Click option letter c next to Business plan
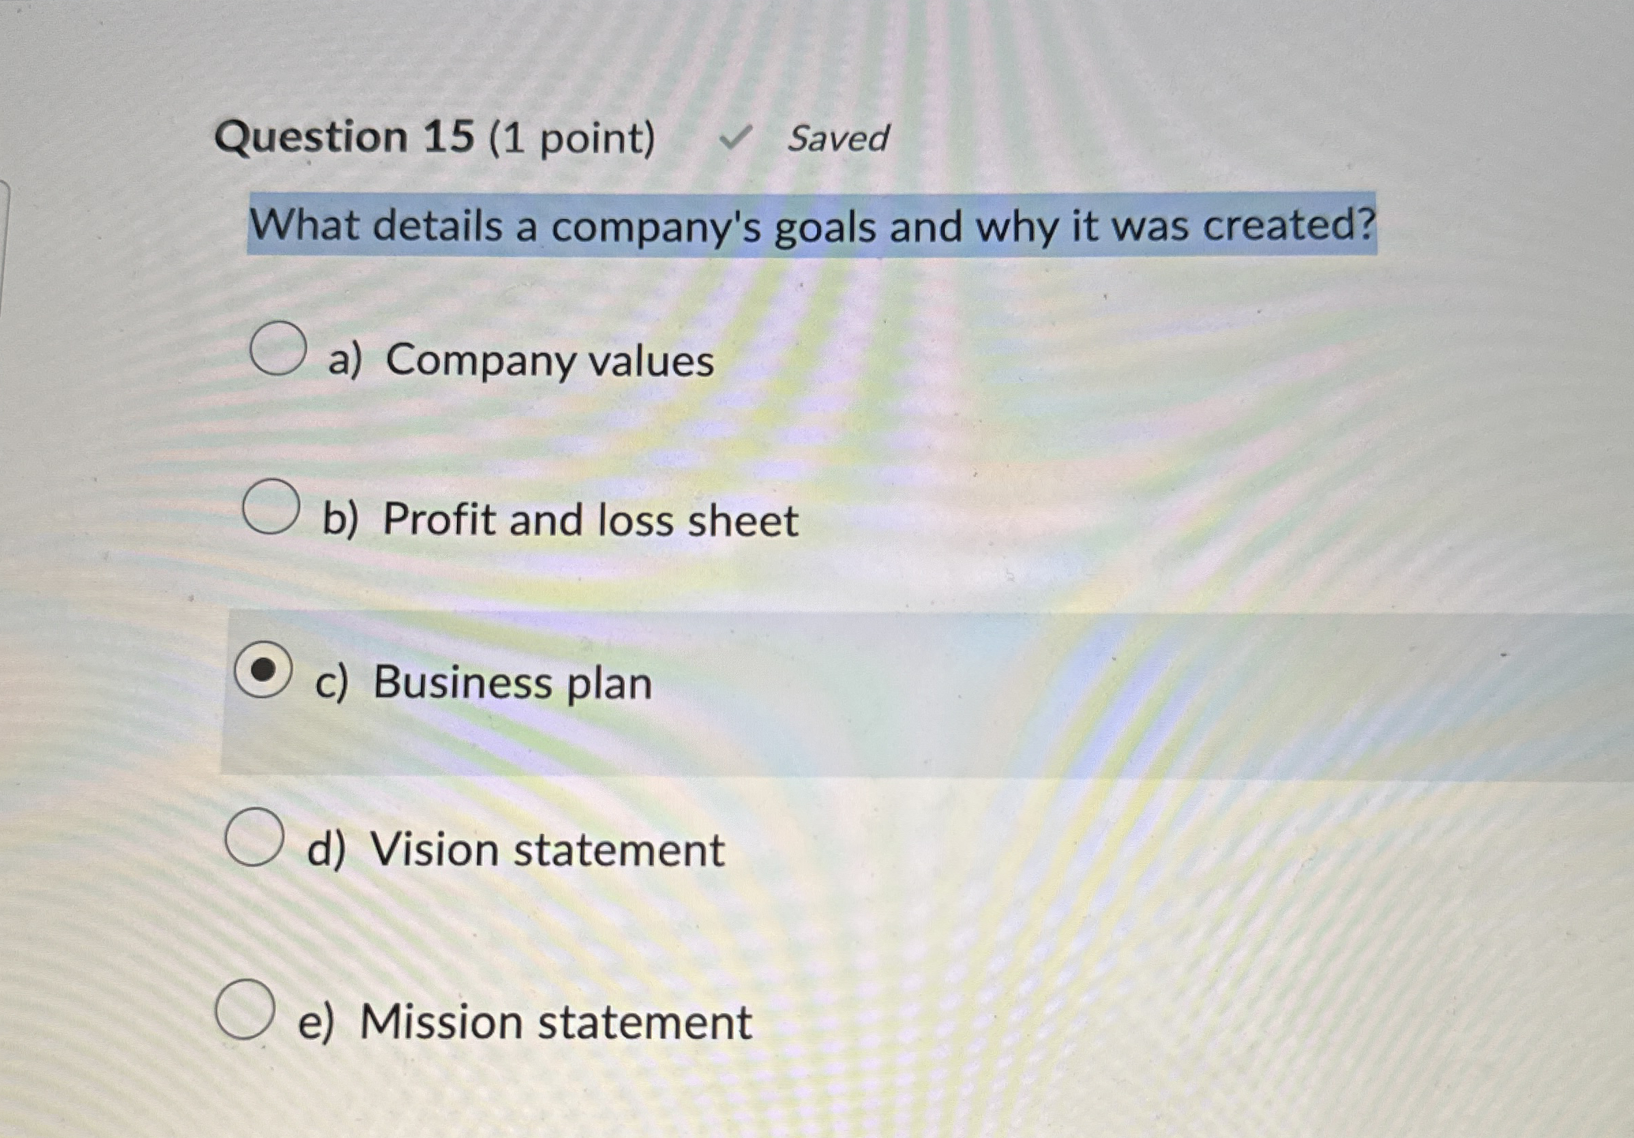The image size is (1634, 1138). click(x=334, y=683)
